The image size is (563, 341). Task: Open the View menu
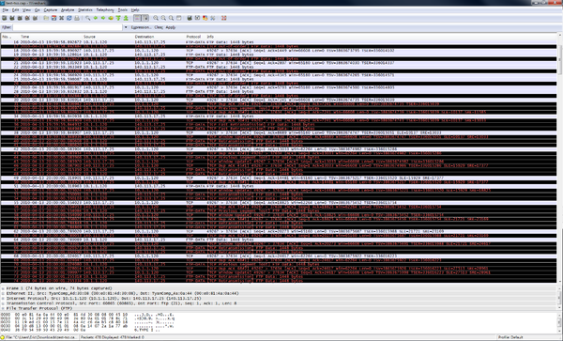(26, 10)
